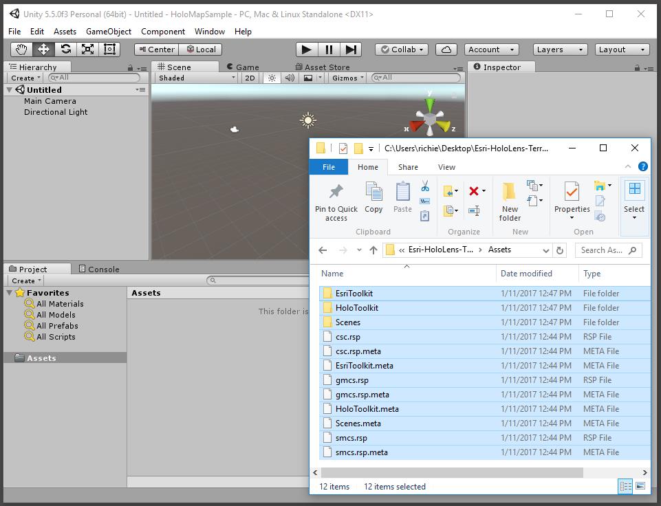Click the Cut scissors icon in Explorer

point(425,186)
